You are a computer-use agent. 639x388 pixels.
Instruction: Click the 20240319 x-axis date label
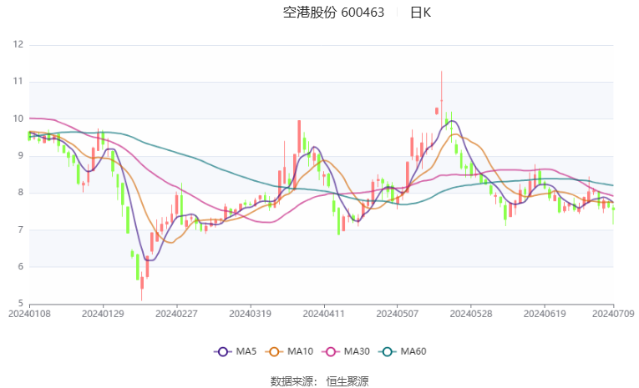point(251,314)
